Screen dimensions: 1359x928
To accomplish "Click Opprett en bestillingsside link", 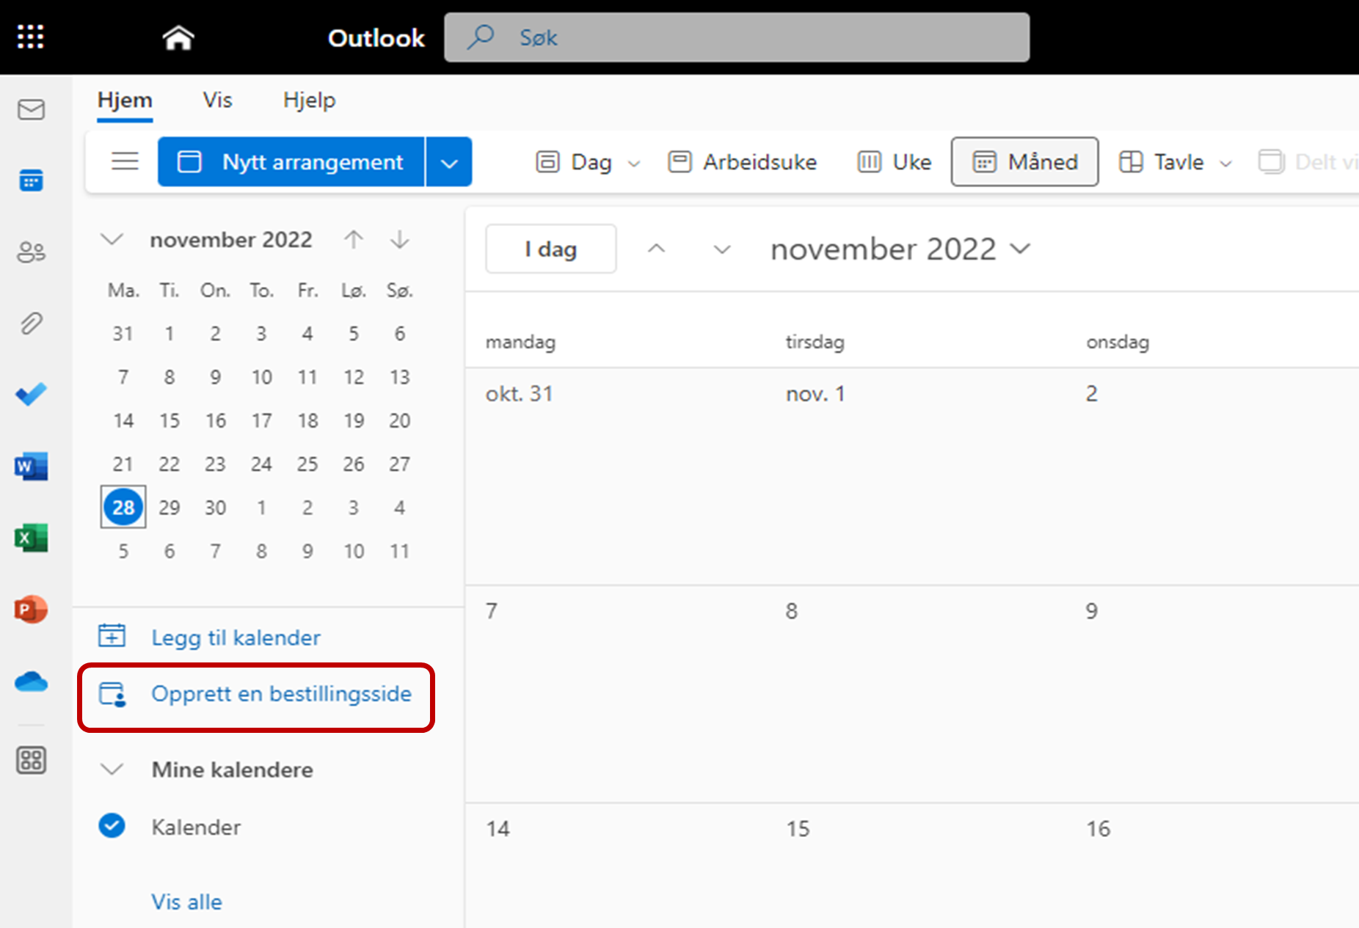I will (281, 694).
